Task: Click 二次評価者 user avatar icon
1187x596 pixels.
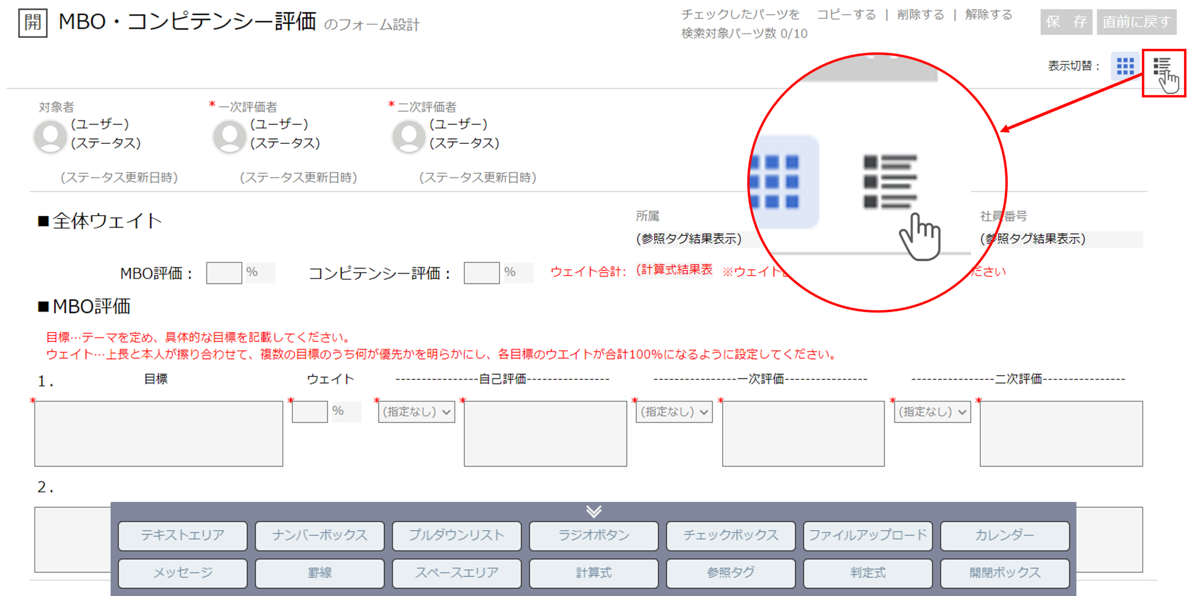Action: [408, 136]
